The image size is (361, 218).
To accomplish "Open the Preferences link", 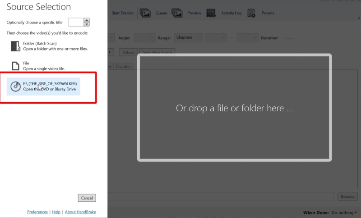I will tap(37, 212).
